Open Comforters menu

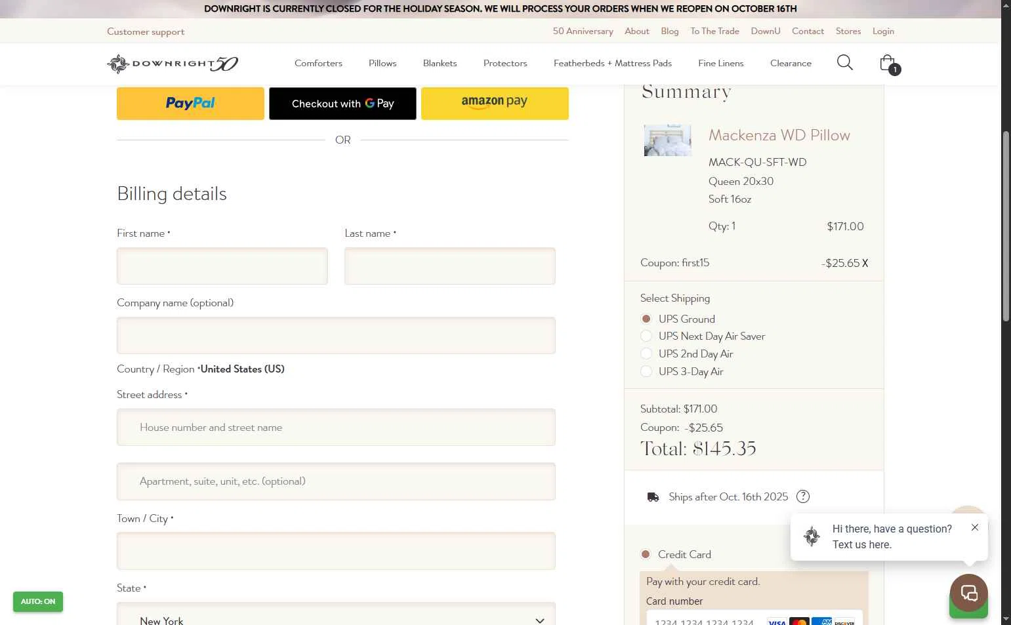coord(318,63)
